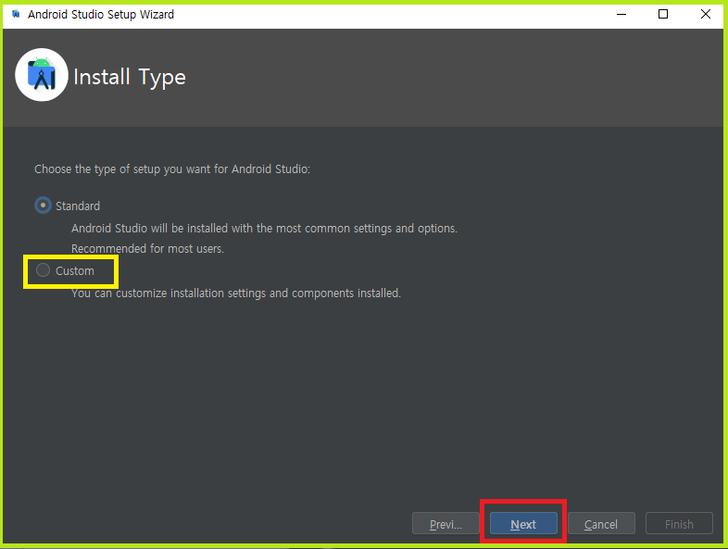Go back with the Previous button
728x549 pixels.
(446, 524)
